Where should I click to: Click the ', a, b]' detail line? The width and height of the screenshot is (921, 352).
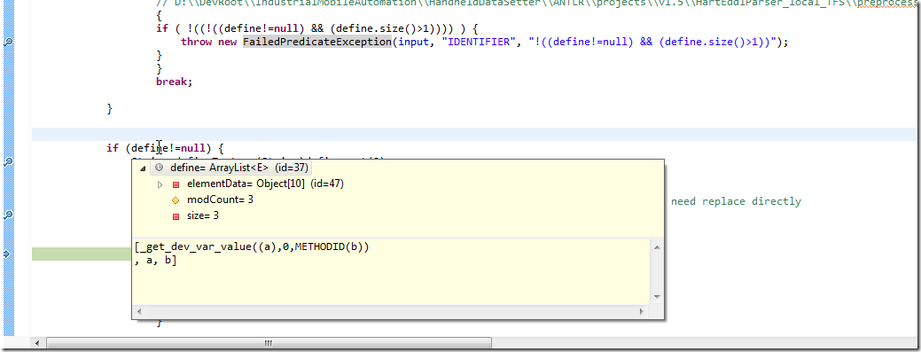click(x=156, y=261)
